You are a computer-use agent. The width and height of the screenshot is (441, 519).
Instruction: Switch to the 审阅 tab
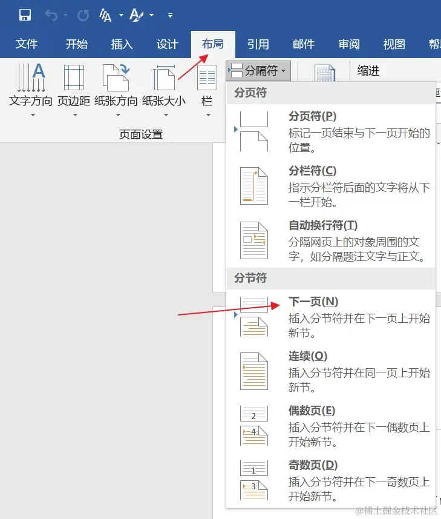point(349,44)
